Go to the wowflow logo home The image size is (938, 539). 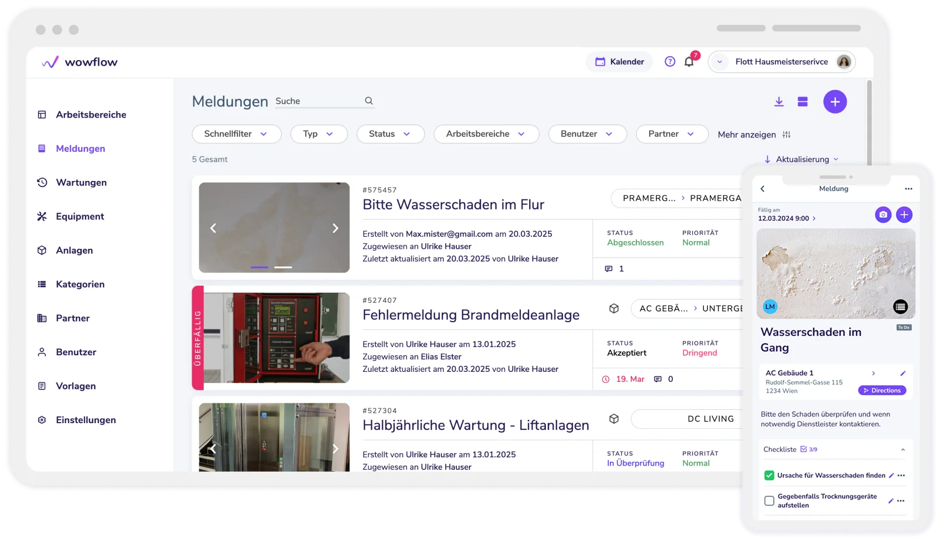(x=80, y=62)
